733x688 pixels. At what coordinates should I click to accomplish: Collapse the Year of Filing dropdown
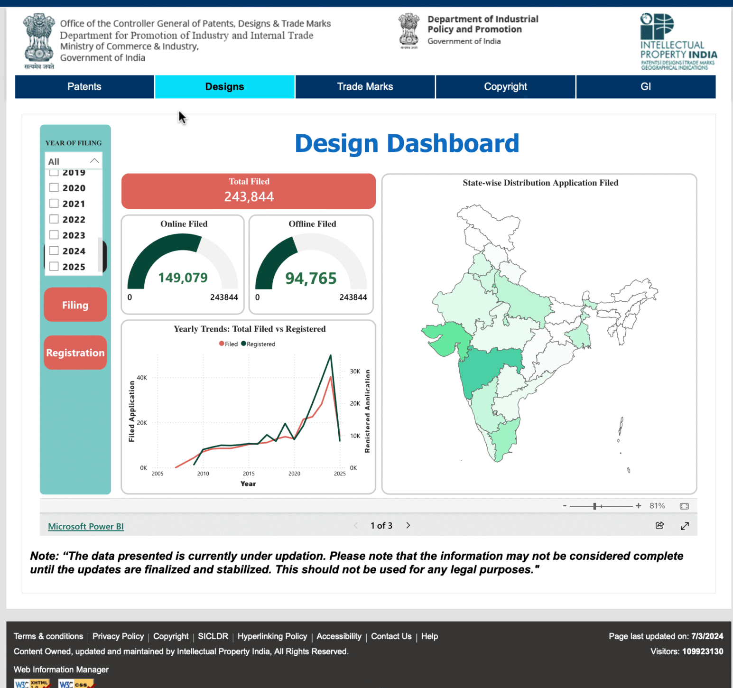coord(94,161)
